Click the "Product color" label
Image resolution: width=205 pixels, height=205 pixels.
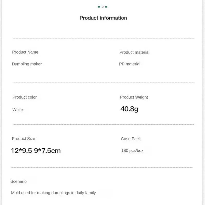25,97
